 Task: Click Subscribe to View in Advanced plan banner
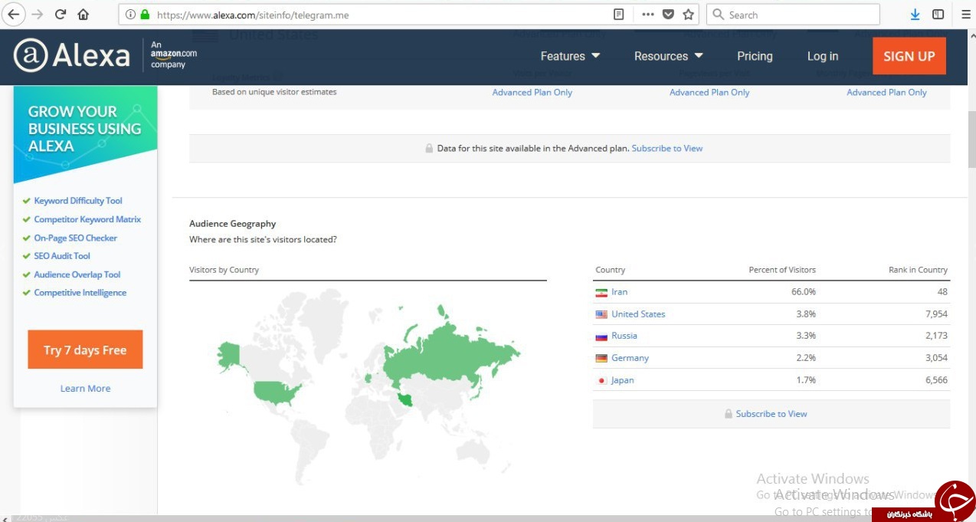click(667, 149)
